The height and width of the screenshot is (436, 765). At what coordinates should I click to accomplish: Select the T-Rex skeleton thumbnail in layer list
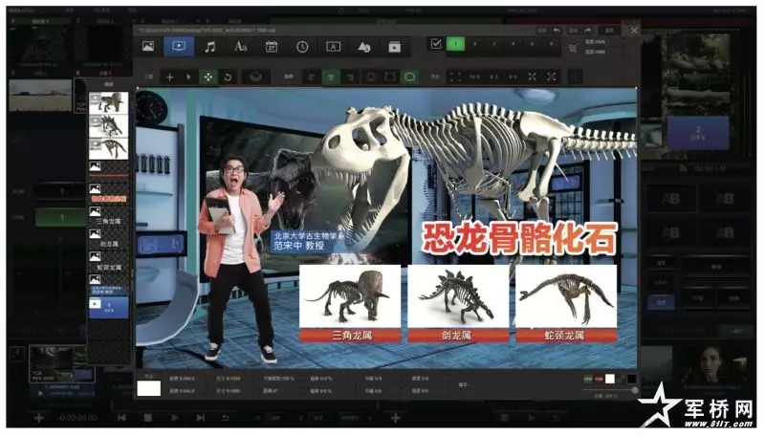108,102
